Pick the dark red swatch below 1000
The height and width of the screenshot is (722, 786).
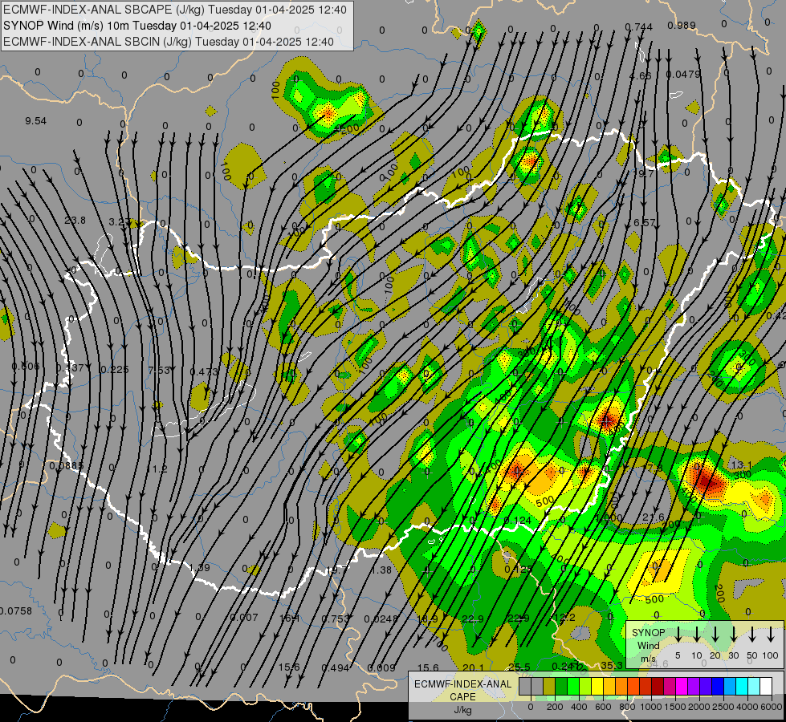(658, 687)
